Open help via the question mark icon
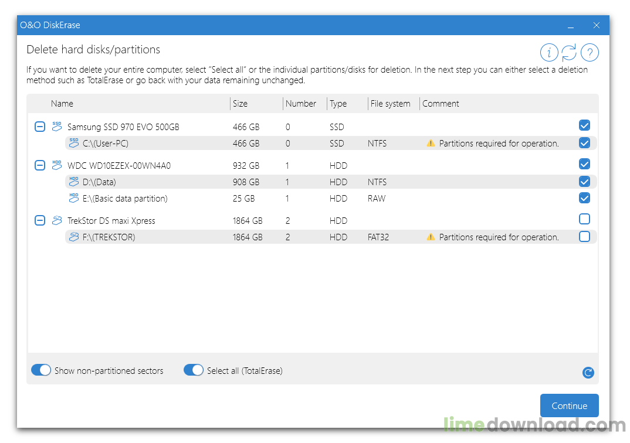The height and width of the screenshot is (443, 630). click(x=590, y=52)
